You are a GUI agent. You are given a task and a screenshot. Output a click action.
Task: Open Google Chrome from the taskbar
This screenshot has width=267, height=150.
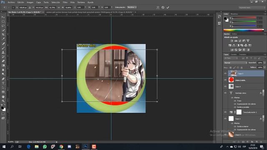tap(61, 146)
